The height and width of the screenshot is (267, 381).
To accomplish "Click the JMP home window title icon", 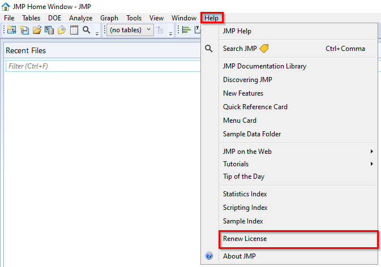I will point(6,6).
